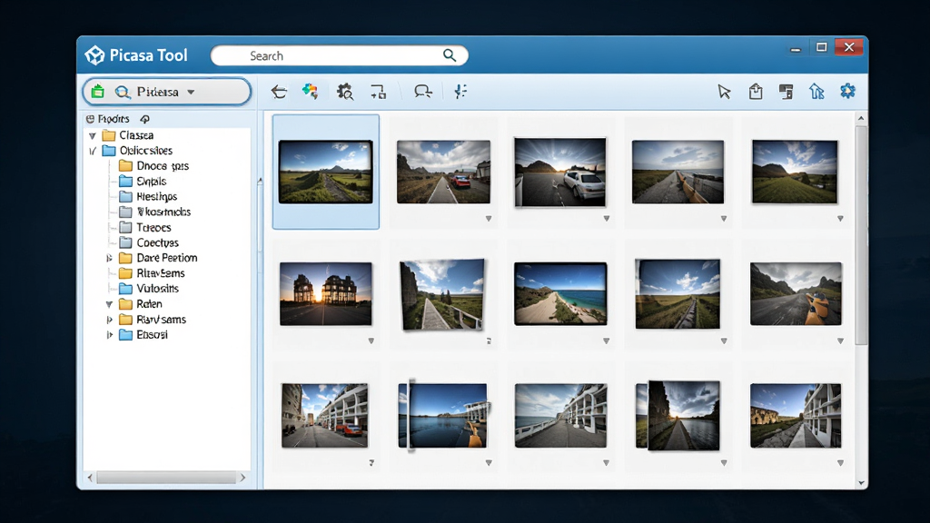Open the colorful puzzle-piece tool
The height and width of the screenshot is (523, 930).
(311, 91)
